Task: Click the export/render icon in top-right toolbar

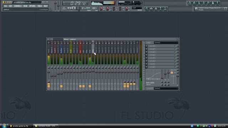Action: coord(199,3)
